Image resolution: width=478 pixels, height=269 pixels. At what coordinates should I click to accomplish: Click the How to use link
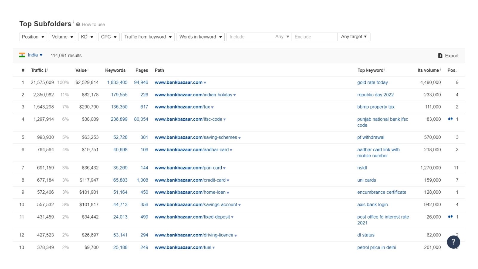point(93,25)
